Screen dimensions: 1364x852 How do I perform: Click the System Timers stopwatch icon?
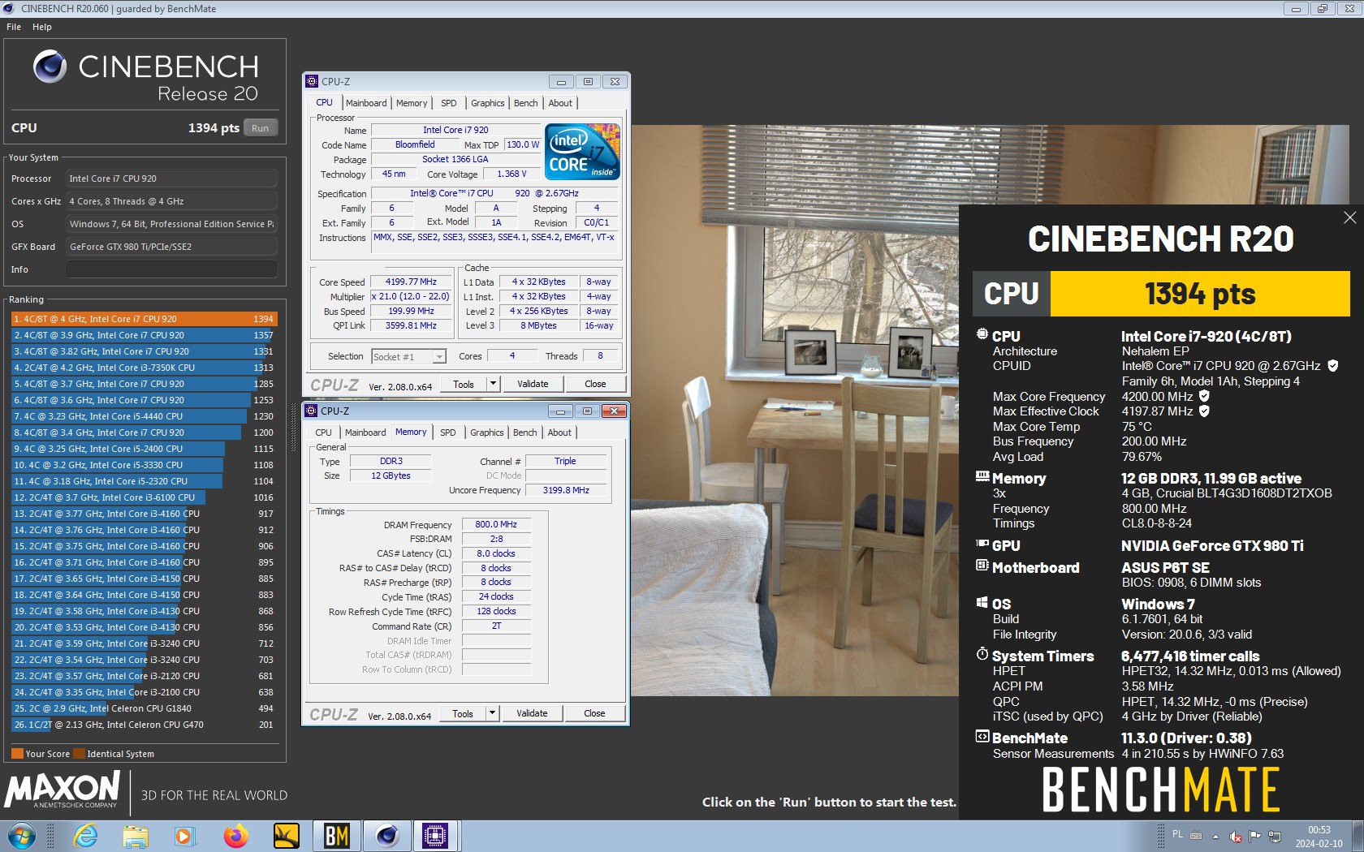(x=982, y=654)
